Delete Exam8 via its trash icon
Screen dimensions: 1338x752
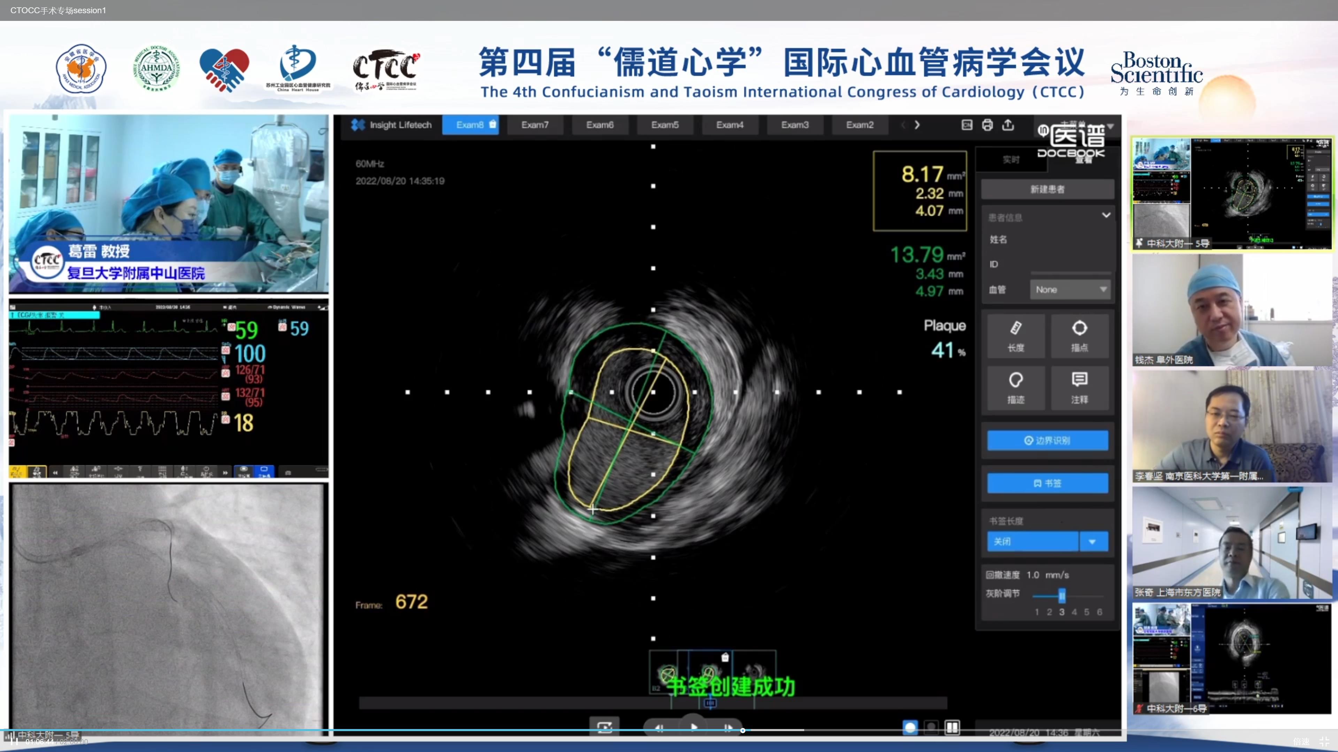tap(492, 124)
